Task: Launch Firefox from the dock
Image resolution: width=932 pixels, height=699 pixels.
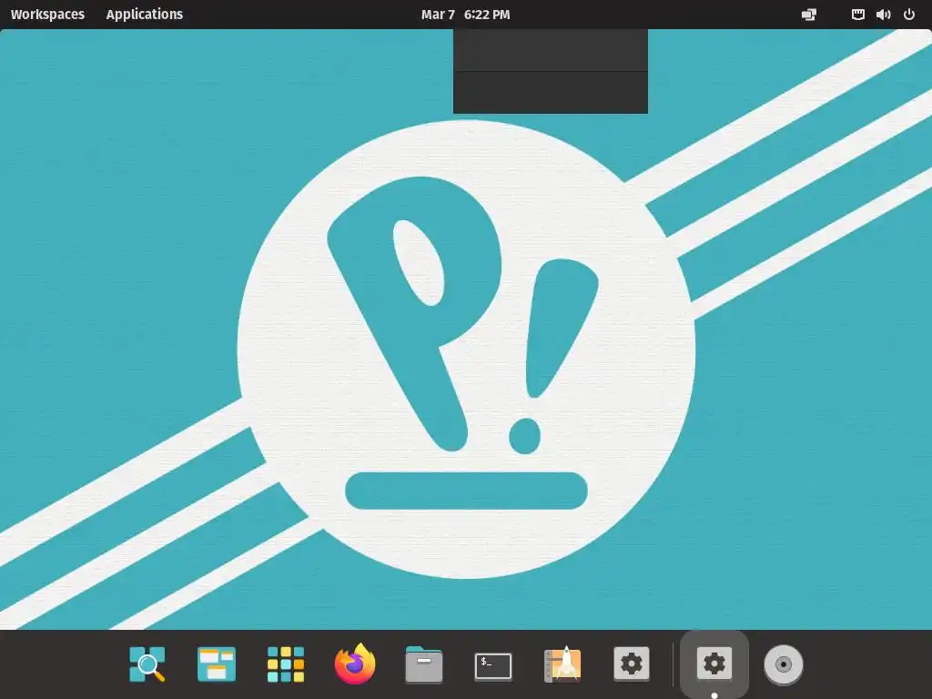Action: (355, 664)
